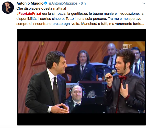Viewport: 148px width, 128px height.
Task: Open the @AntonioMaggios handle link
Action: click(63, 3)
